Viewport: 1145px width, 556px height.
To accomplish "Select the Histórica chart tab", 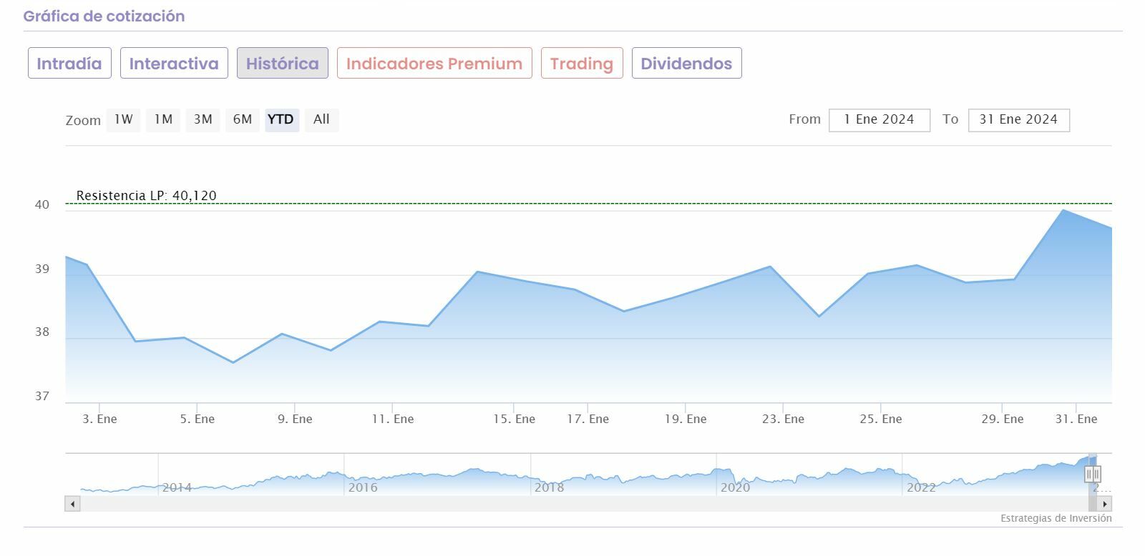I will [x=283, y=63].
